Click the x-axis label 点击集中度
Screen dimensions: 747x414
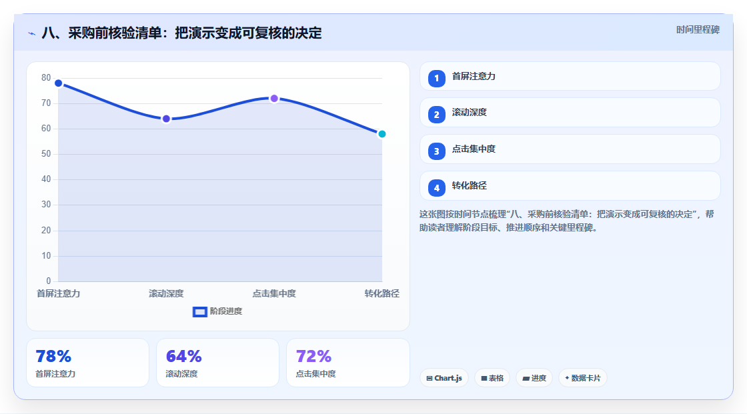click(274, 294)
